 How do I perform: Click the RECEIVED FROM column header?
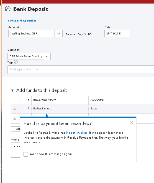(45, 100)
